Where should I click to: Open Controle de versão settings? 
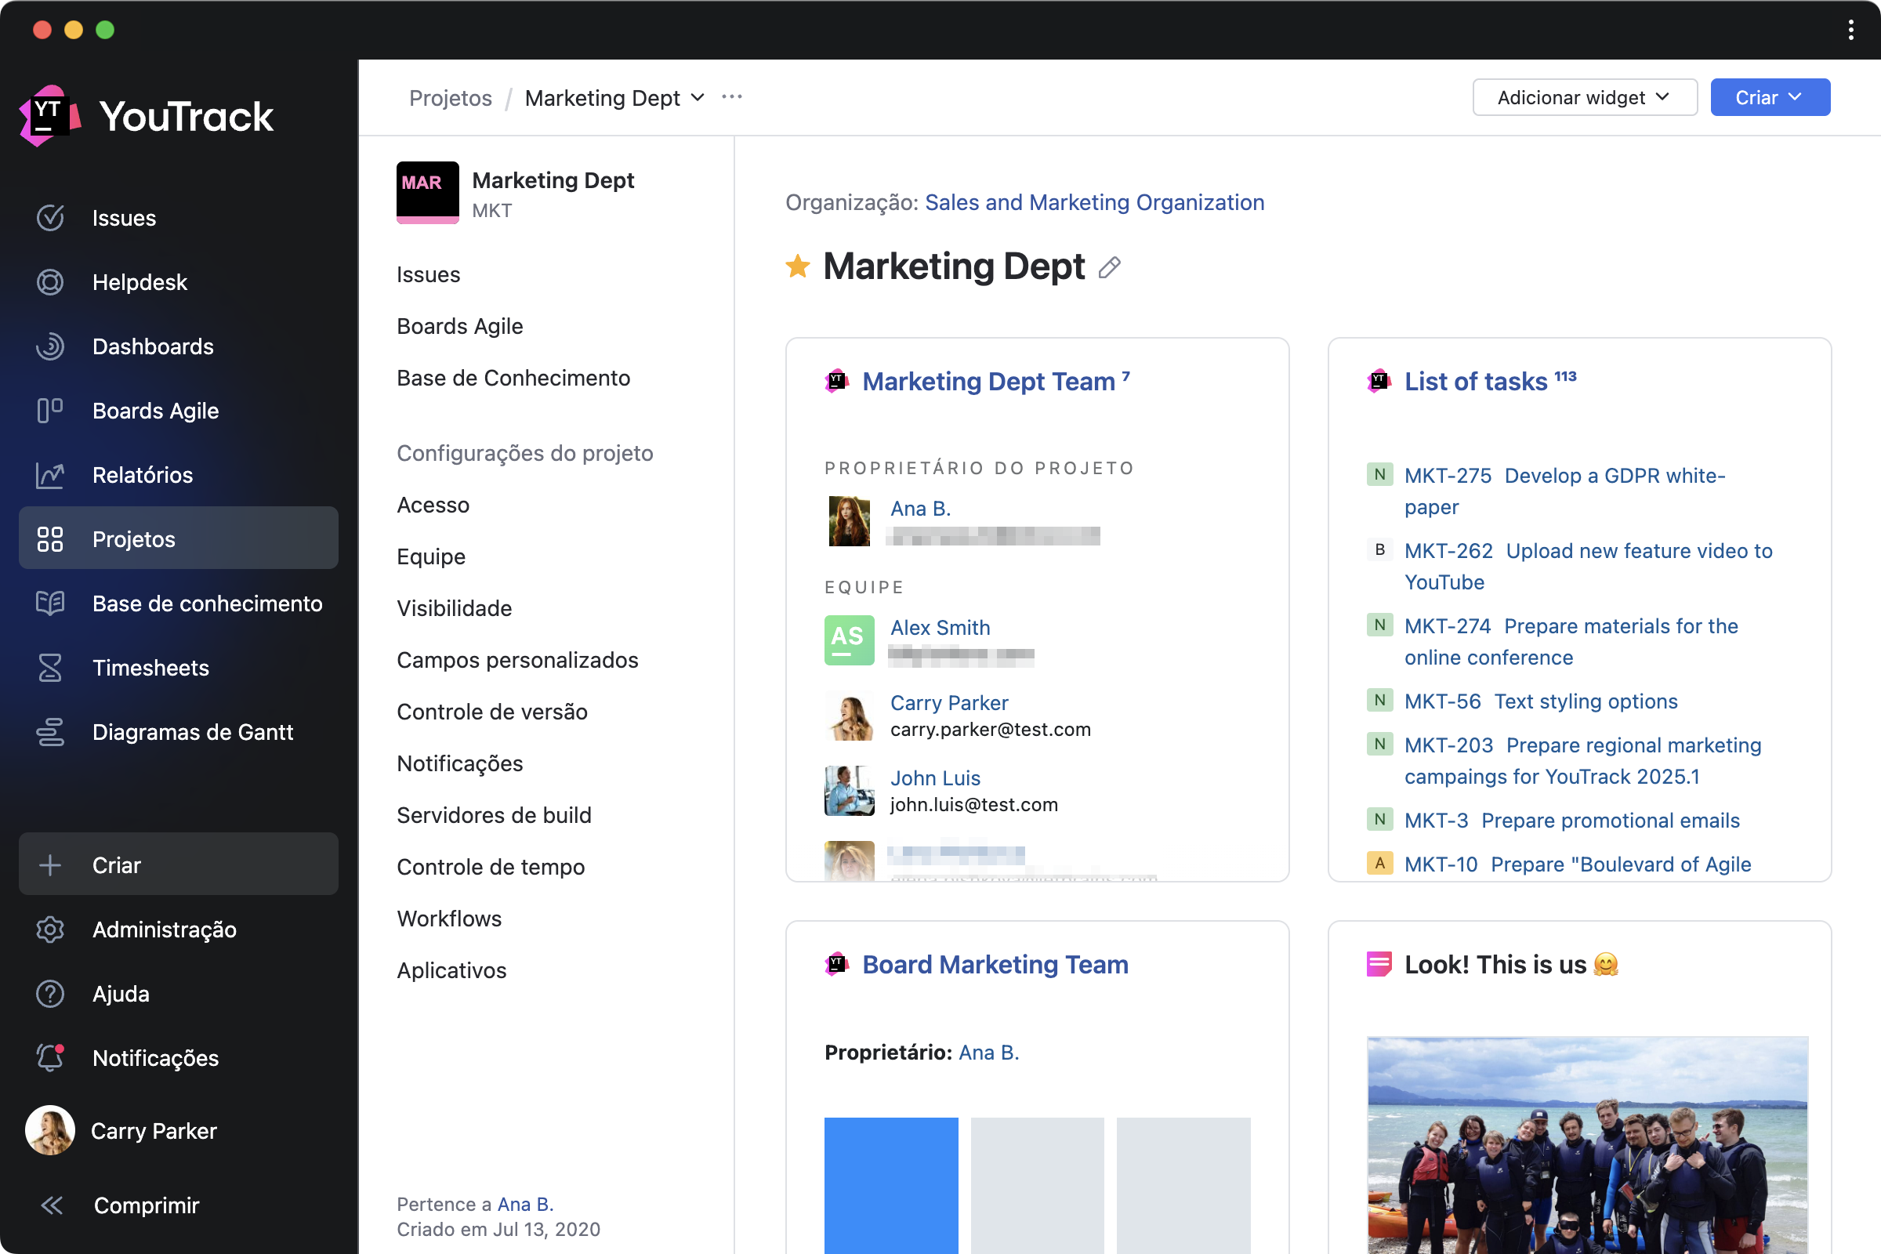point(492,712)
